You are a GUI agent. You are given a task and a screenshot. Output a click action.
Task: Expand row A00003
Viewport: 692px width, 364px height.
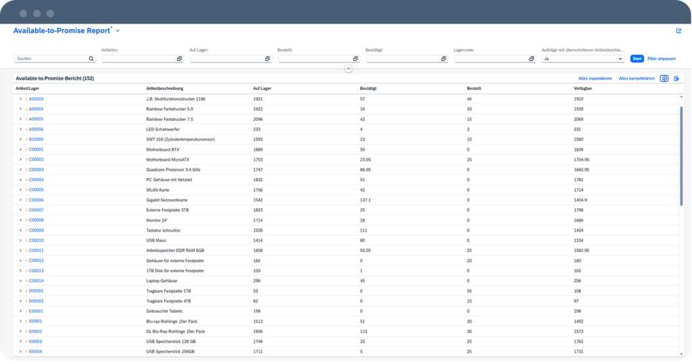coord(20,99)
